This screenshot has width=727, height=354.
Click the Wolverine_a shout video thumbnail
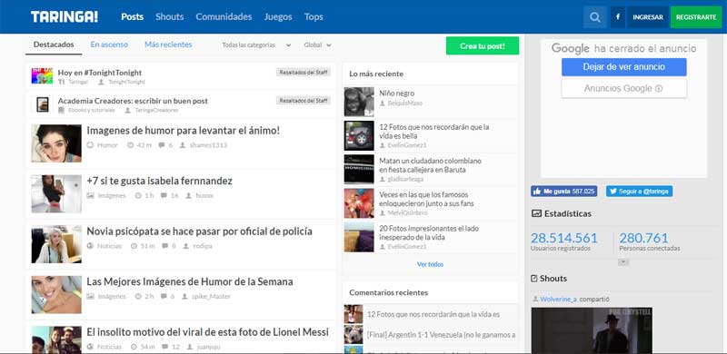pyautogui.click(x=592, y=329)
